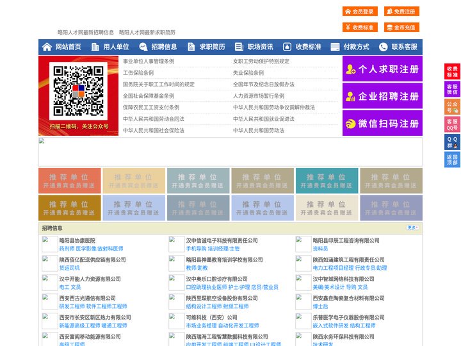Image resolution: width=461 pixels, height=346 pixels.
Task: Open 美编/美术设计 job link
Action: (328, 287)
